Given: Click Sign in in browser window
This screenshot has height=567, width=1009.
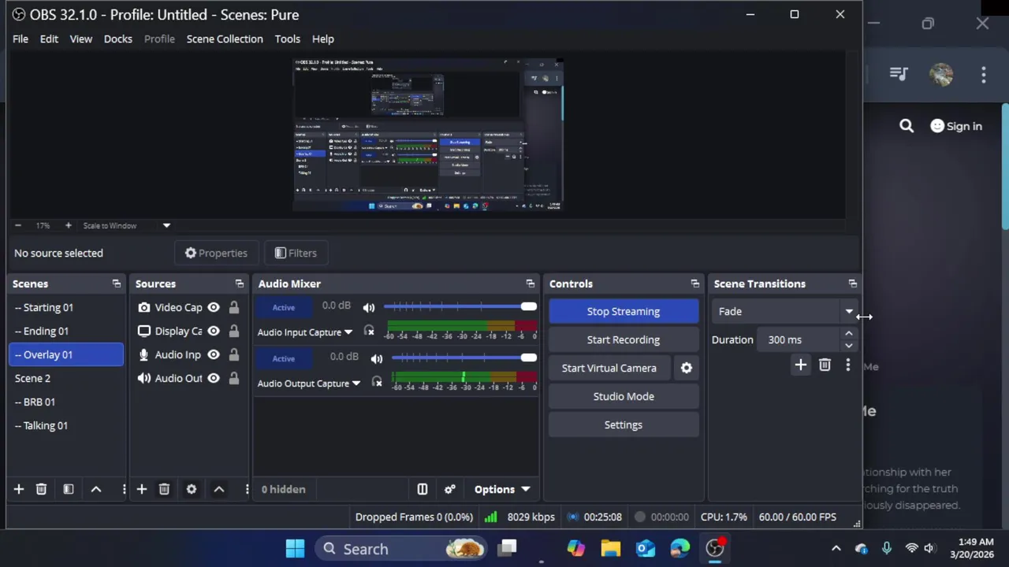Looking at the screenshot, I should [956, 126].
